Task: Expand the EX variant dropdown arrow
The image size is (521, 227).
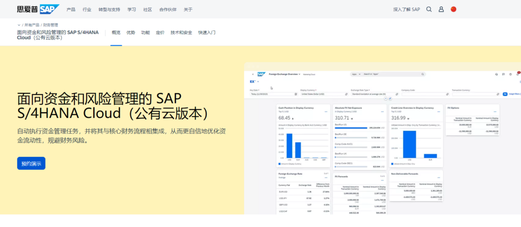Action: pyautogui.click(x=258, y=82)
